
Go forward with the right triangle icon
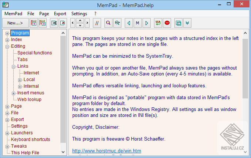(147, 23)
